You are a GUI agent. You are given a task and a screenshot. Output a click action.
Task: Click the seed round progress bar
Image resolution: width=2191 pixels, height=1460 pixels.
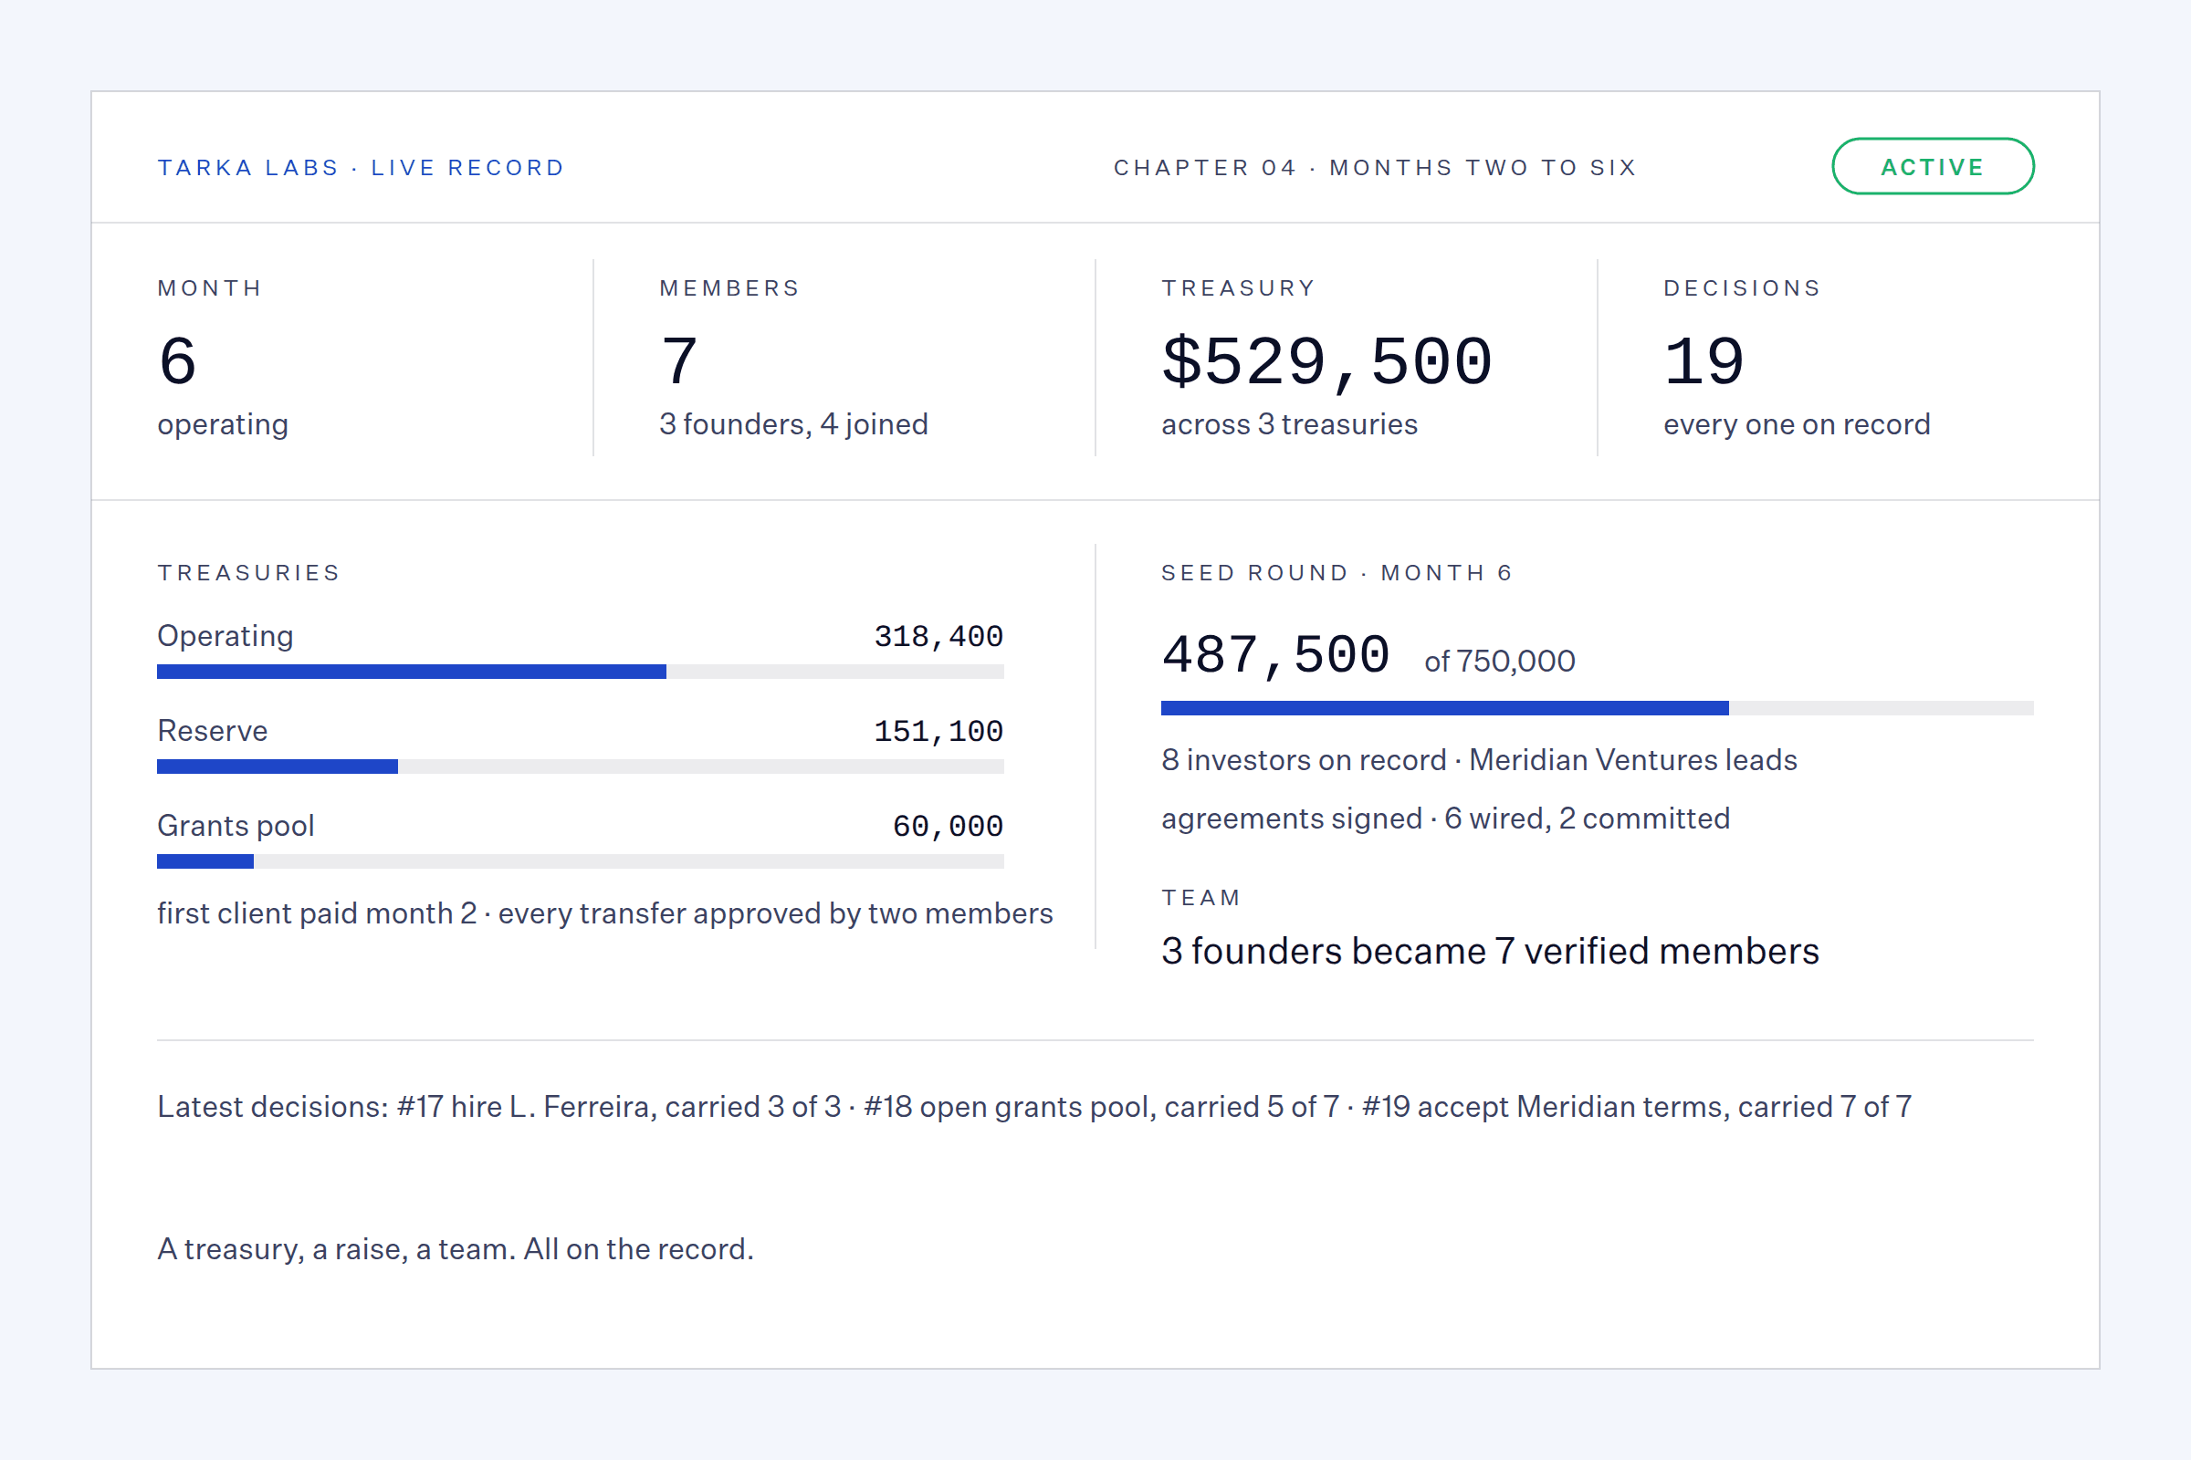pos(1598,708)
